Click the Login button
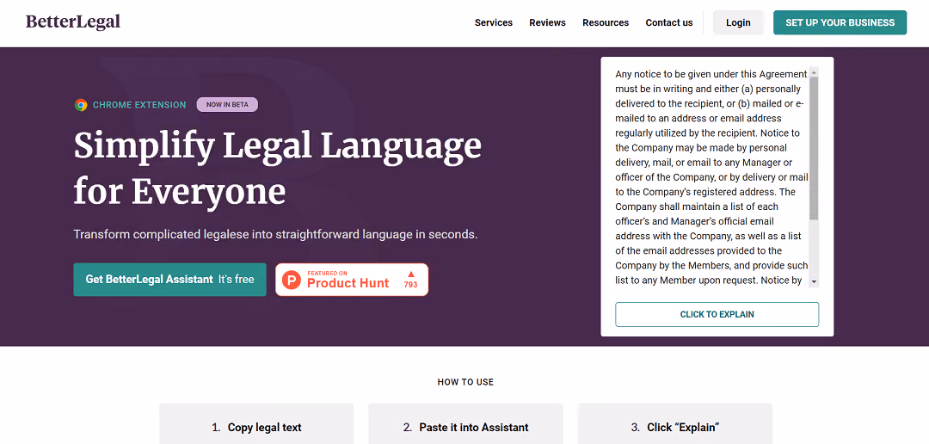This screenshot has width=929, height=444. [x=738, y=22]
